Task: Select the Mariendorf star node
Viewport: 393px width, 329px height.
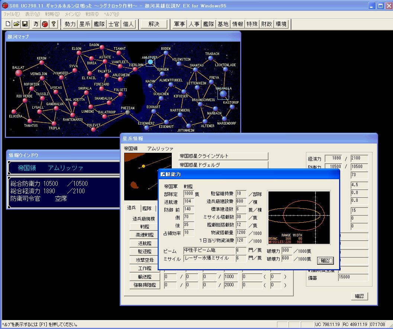Action: (x=224, y=119)
